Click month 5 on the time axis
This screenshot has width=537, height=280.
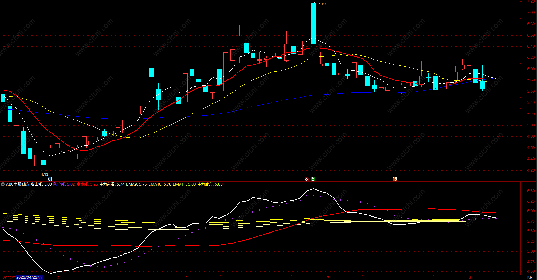(x=58, y=277)
